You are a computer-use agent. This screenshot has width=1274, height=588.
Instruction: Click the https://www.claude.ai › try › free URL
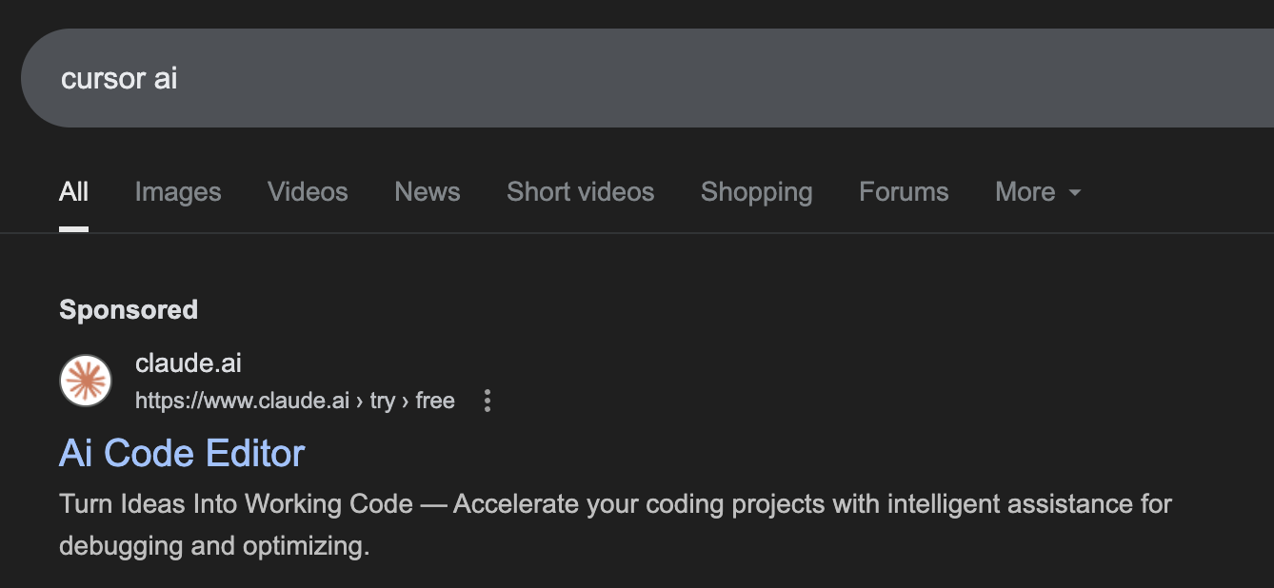(x=295, y=401)
